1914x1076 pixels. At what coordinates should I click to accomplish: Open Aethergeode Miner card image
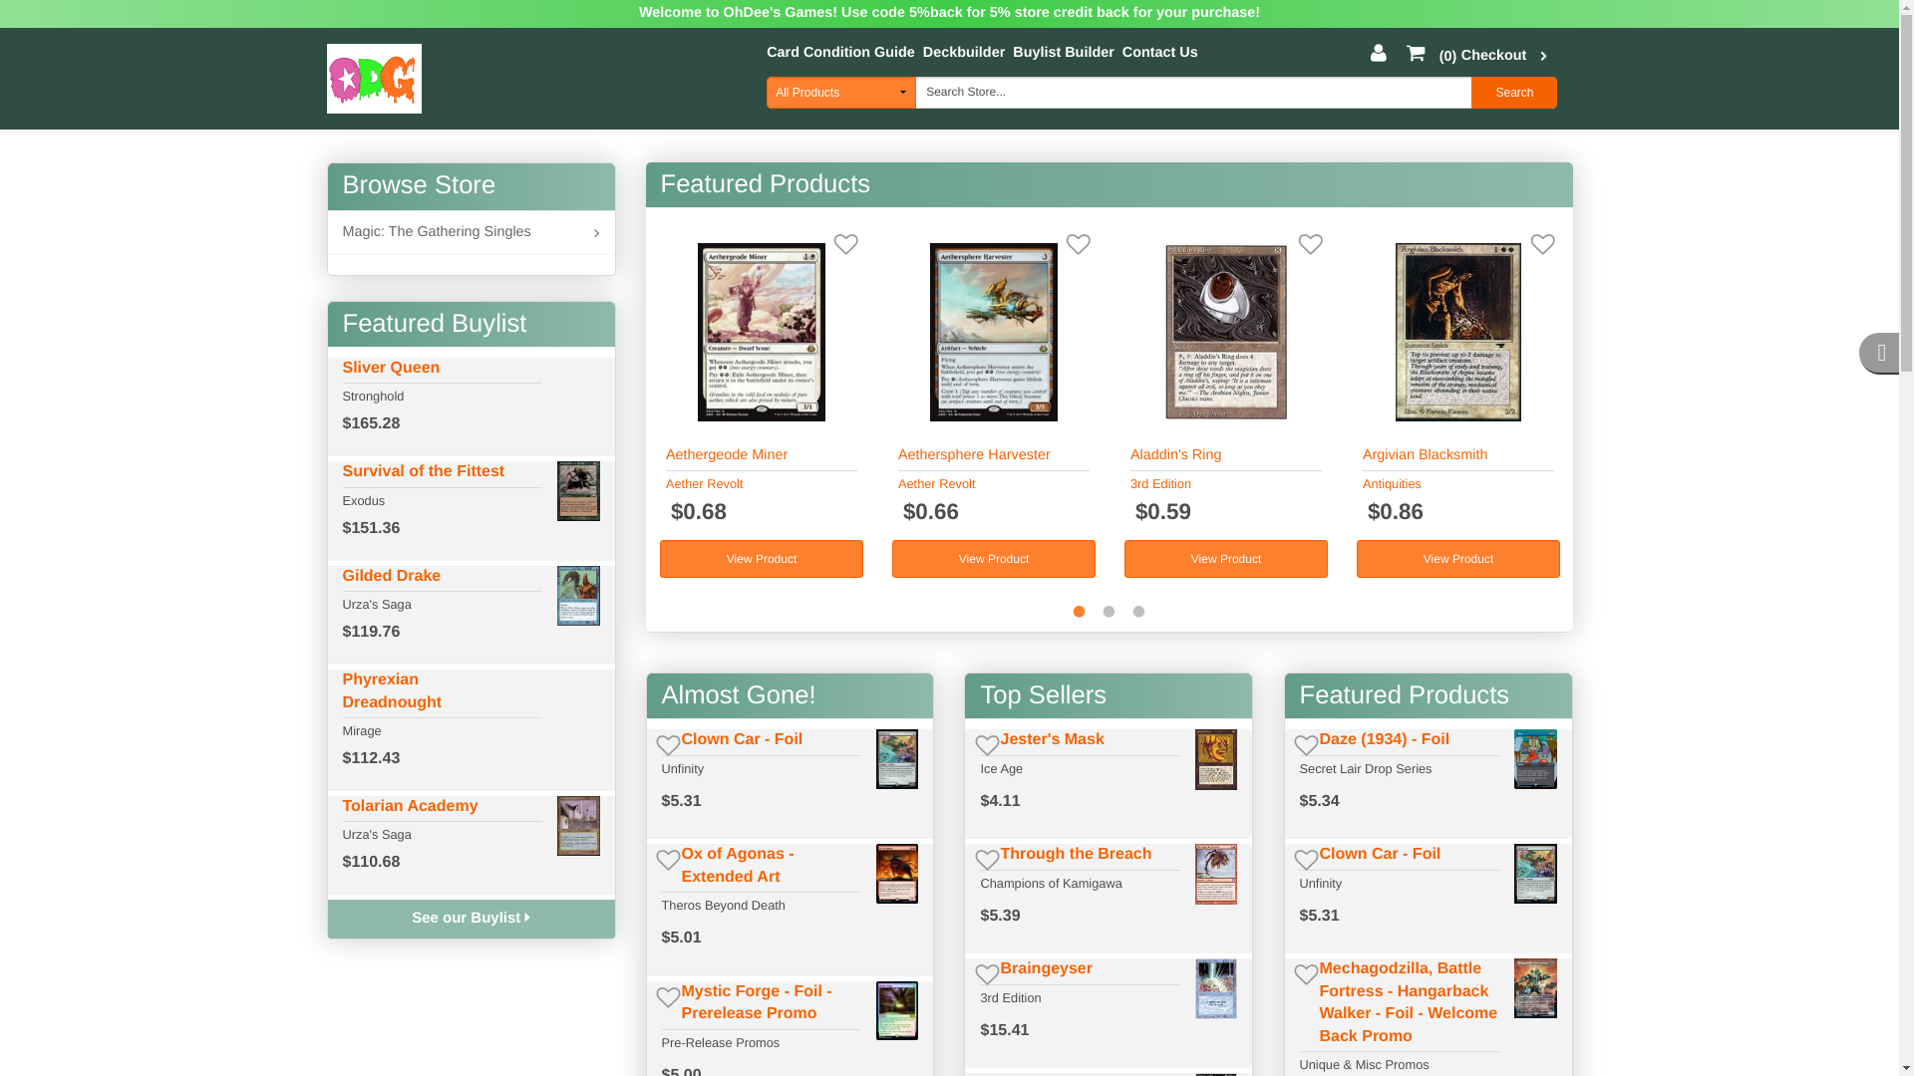click(x=762, y=332)
